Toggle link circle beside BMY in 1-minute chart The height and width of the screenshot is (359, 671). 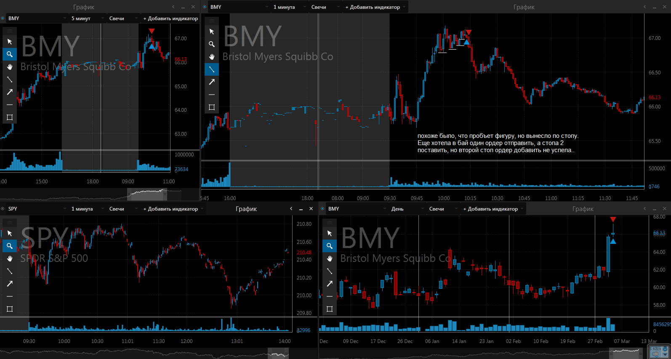(x=205, y=7)
